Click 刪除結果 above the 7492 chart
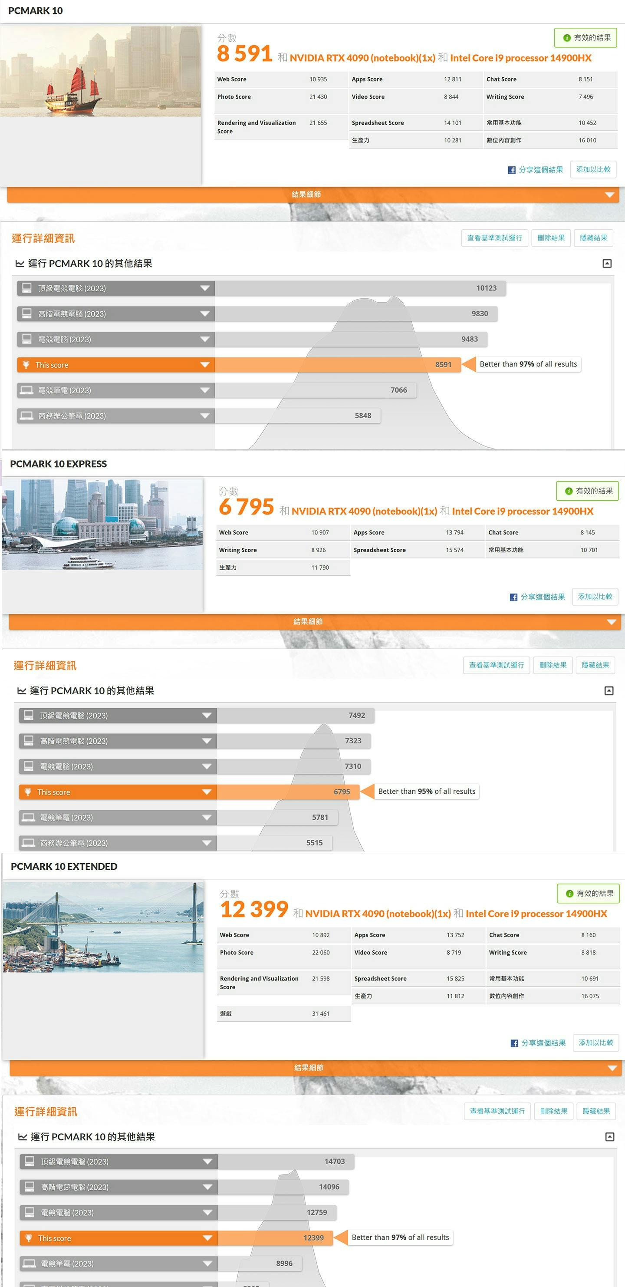 (553, 665)
